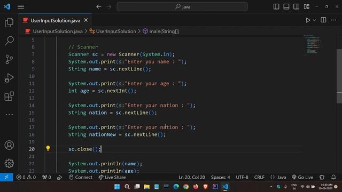This screenshot has height=192, width=342.
Task: Click the status bar run debug icon
Action: (x=59, y=178)
